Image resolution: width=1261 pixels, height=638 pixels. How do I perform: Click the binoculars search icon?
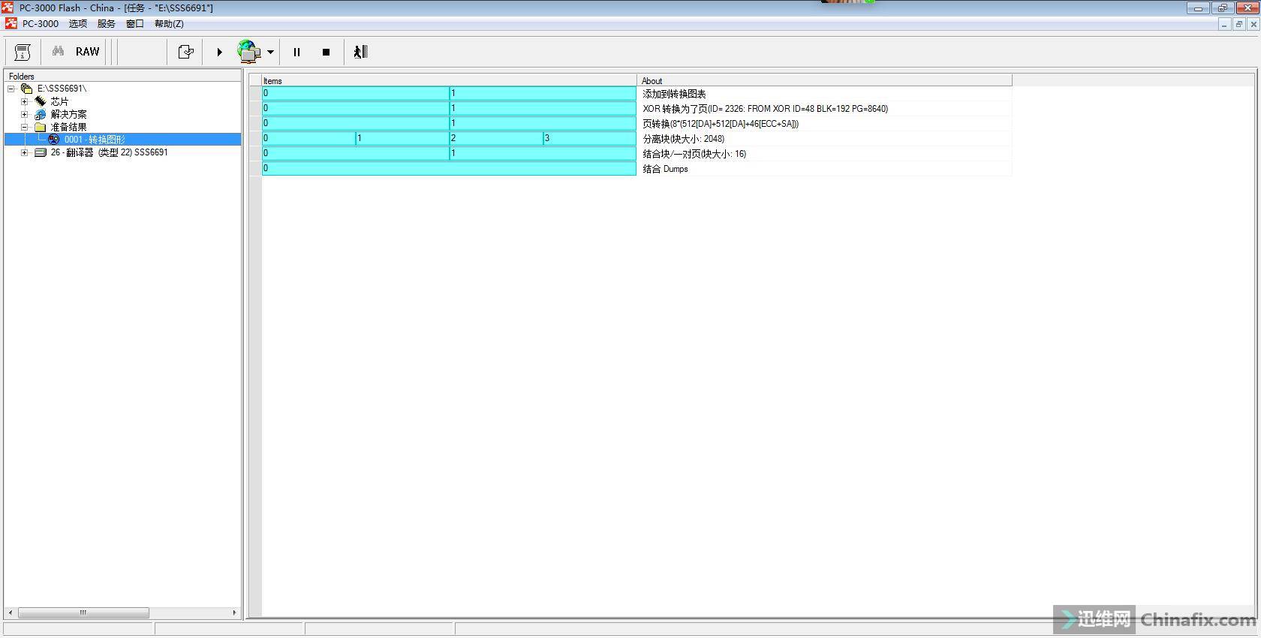[58, 52]
